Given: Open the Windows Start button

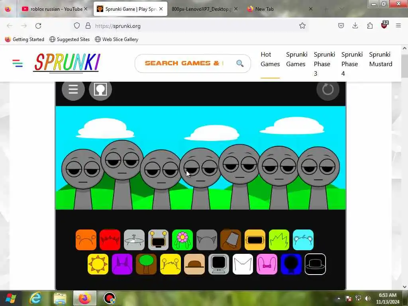Looking at the screenshot, I should pyautogui.click(x=11, y=298).
